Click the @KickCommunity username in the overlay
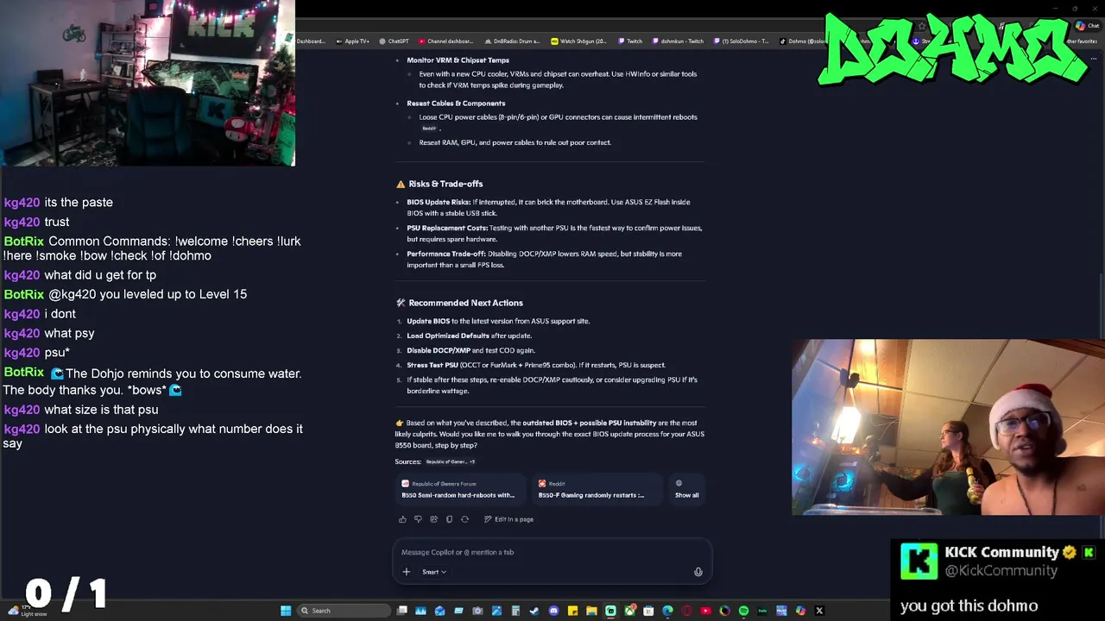This screenshot has width=1105, height=621. coord(1001,570)
